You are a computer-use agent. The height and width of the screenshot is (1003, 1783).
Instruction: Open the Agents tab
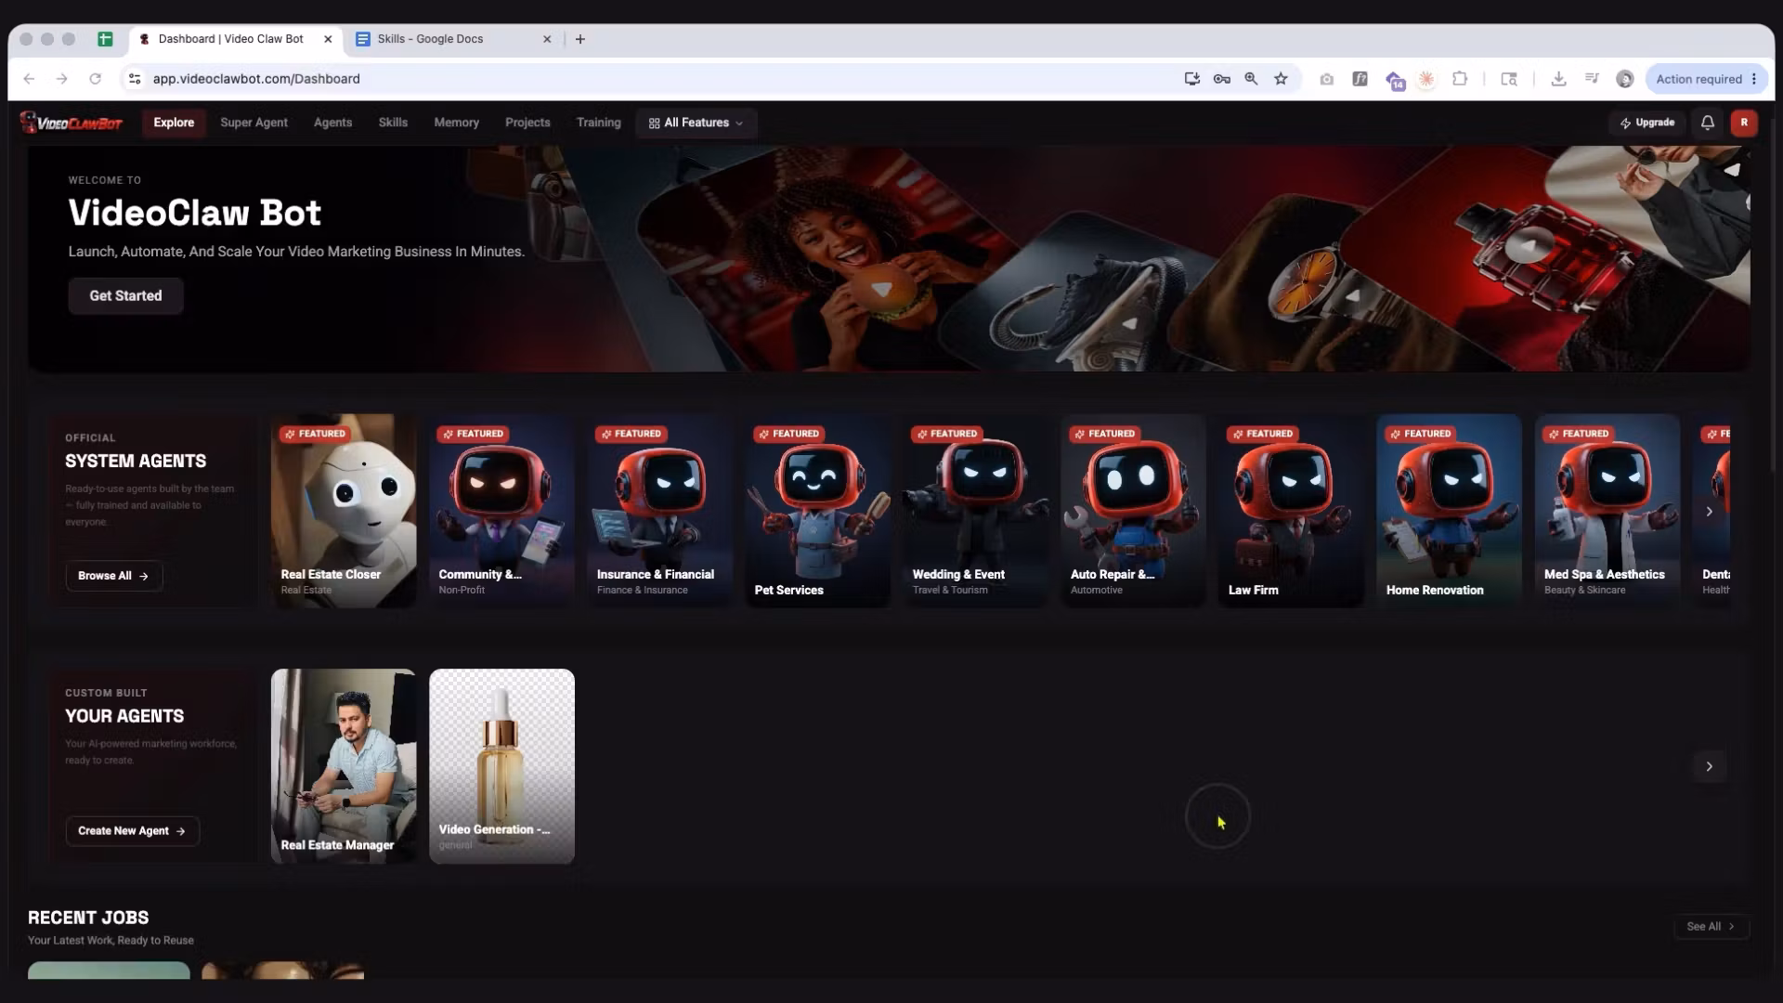(332, 123)
